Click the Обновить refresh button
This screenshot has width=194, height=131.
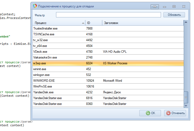pos(174,15)
